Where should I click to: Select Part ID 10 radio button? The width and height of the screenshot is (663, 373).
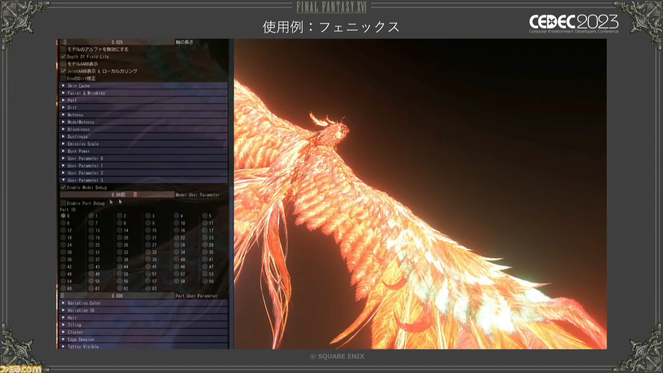177,223
